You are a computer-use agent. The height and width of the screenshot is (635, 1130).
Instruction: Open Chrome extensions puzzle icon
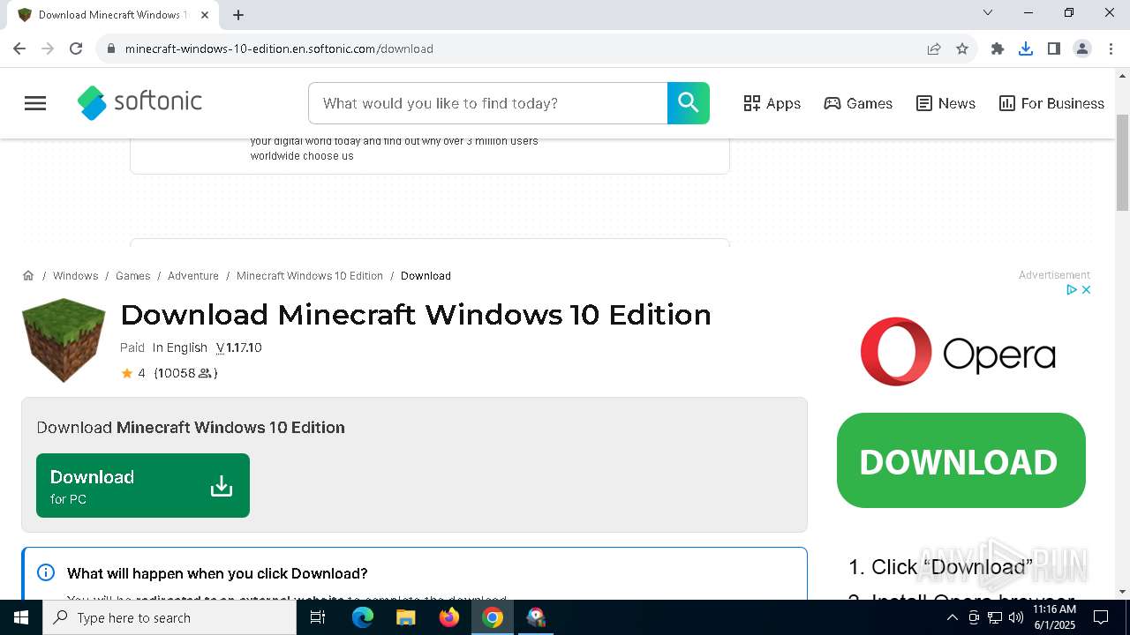tap(998, 49)
